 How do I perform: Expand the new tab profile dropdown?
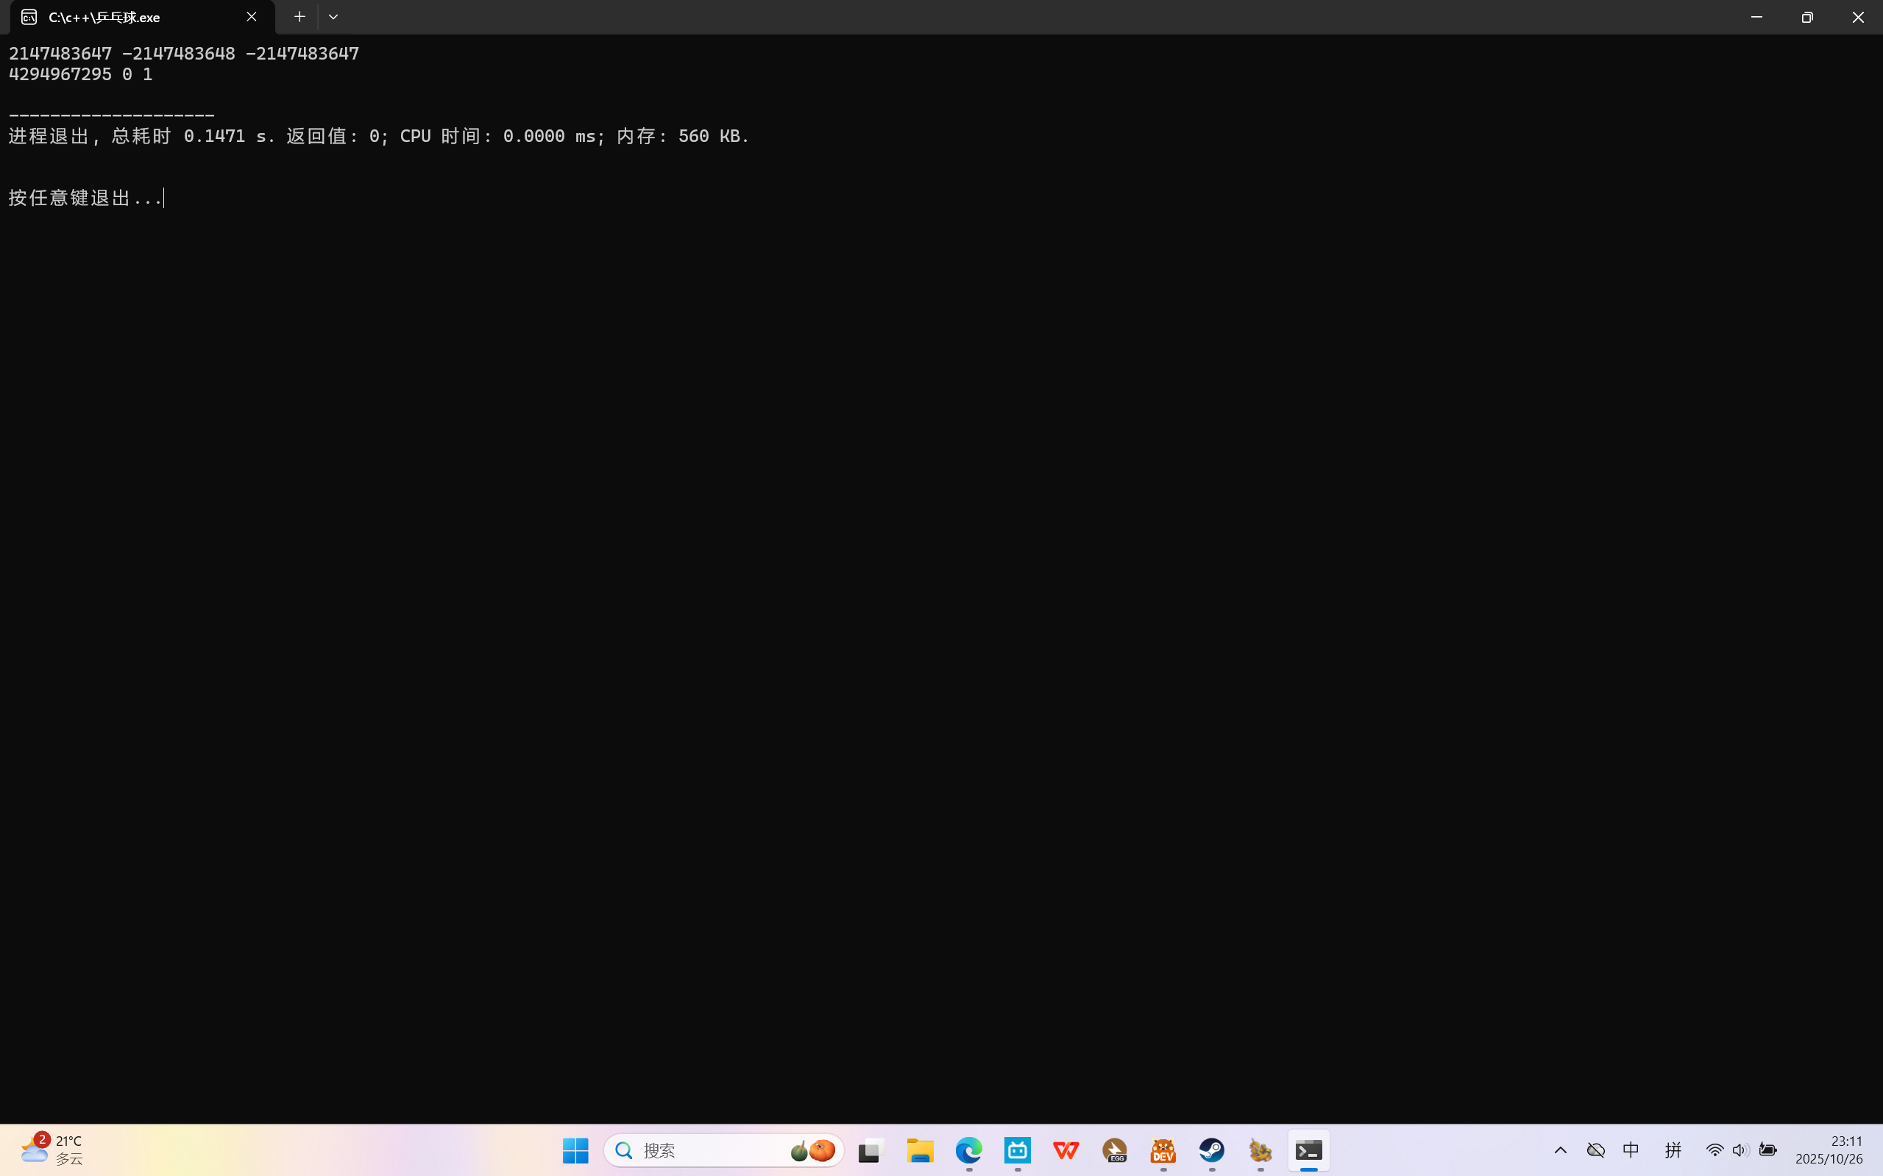pyautogui.click(x=333, y=17)
